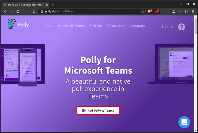Open the help question mark icon
The image size is (198, 133).
pyautogui.click(x=182, y=27)
